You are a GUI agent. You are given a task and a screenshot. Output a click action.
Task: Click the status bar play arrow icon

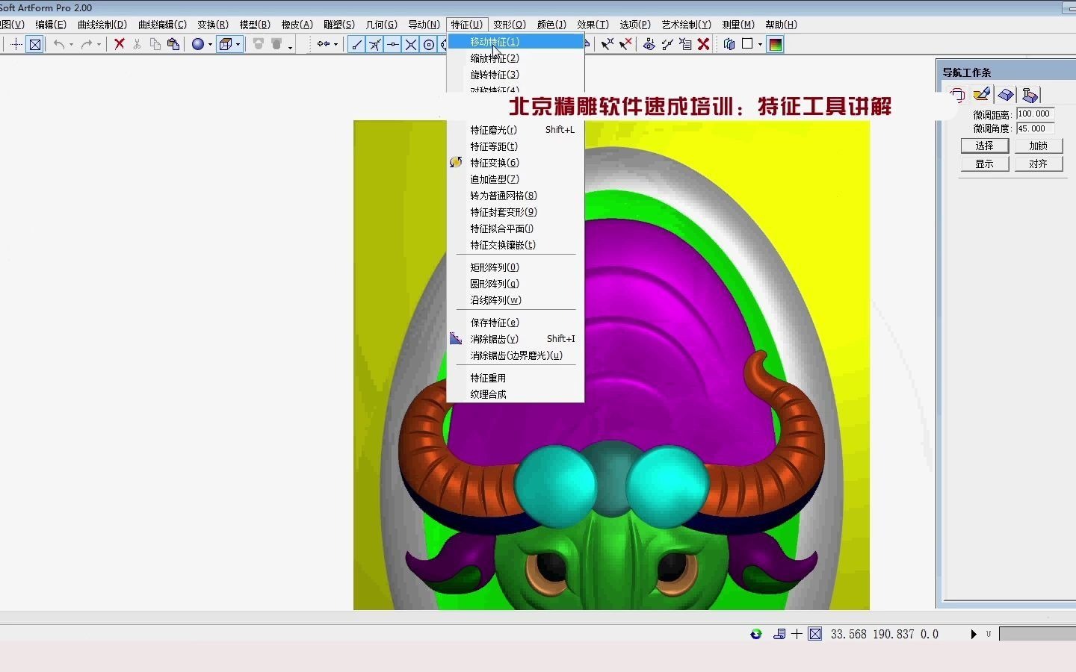[x=974, y=634]
